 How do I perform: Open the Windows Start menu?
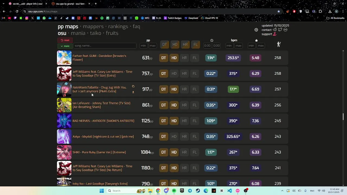[102, 191]
